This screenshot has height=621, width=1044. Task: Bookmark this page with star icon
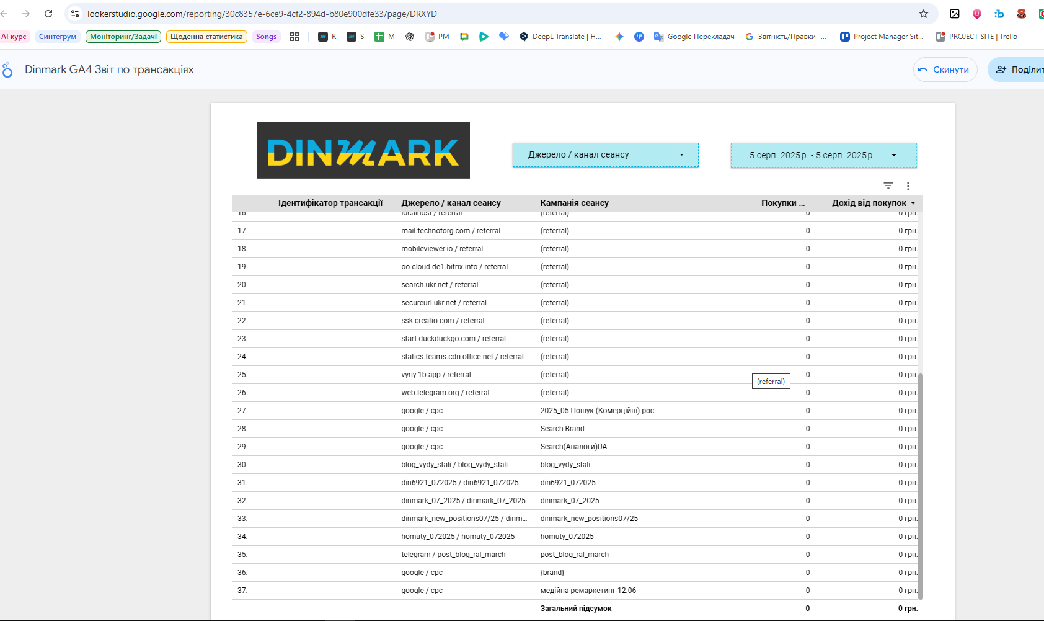[x=923, y=14]
